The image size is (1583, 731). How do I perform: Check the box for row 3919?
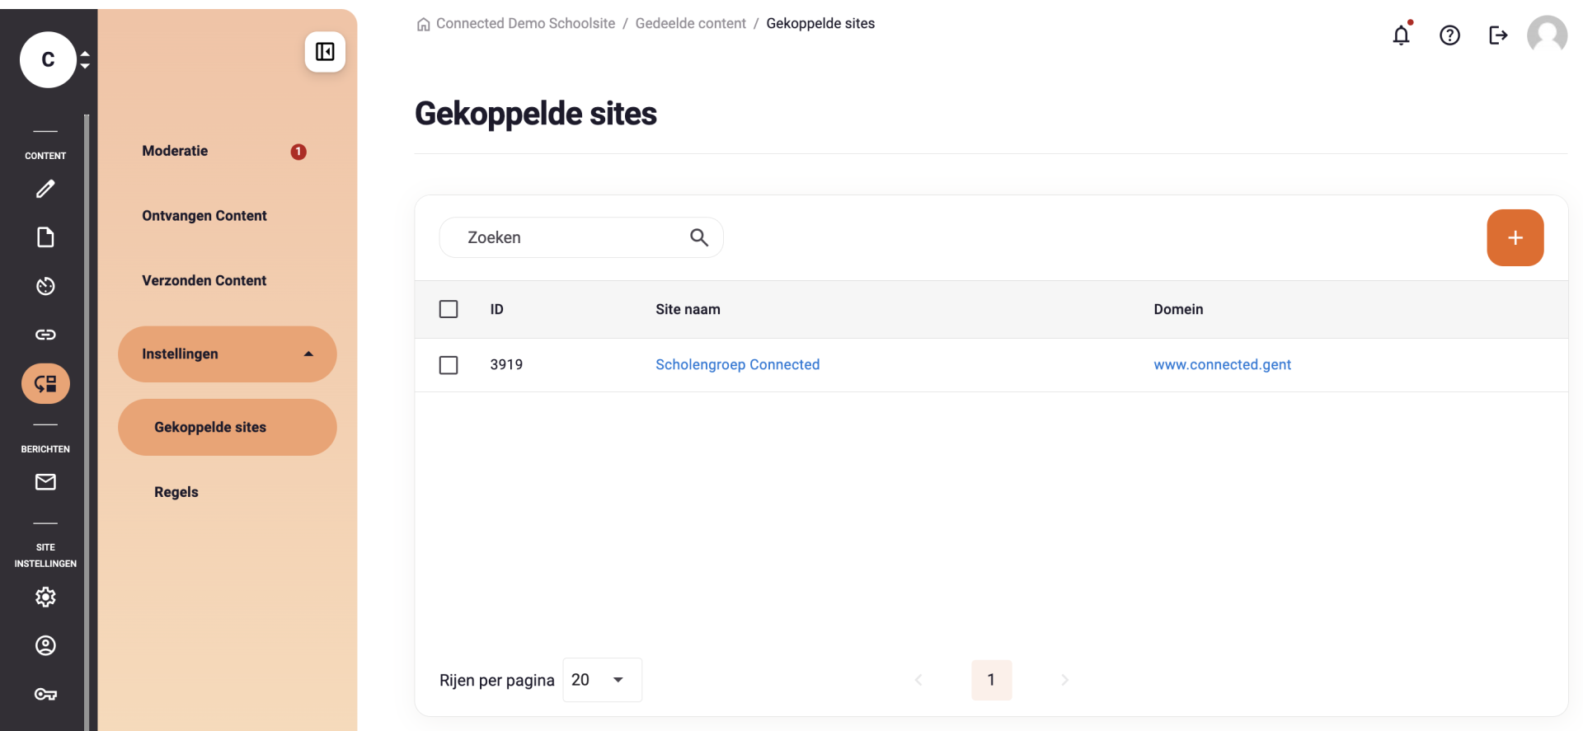(449, 365)
